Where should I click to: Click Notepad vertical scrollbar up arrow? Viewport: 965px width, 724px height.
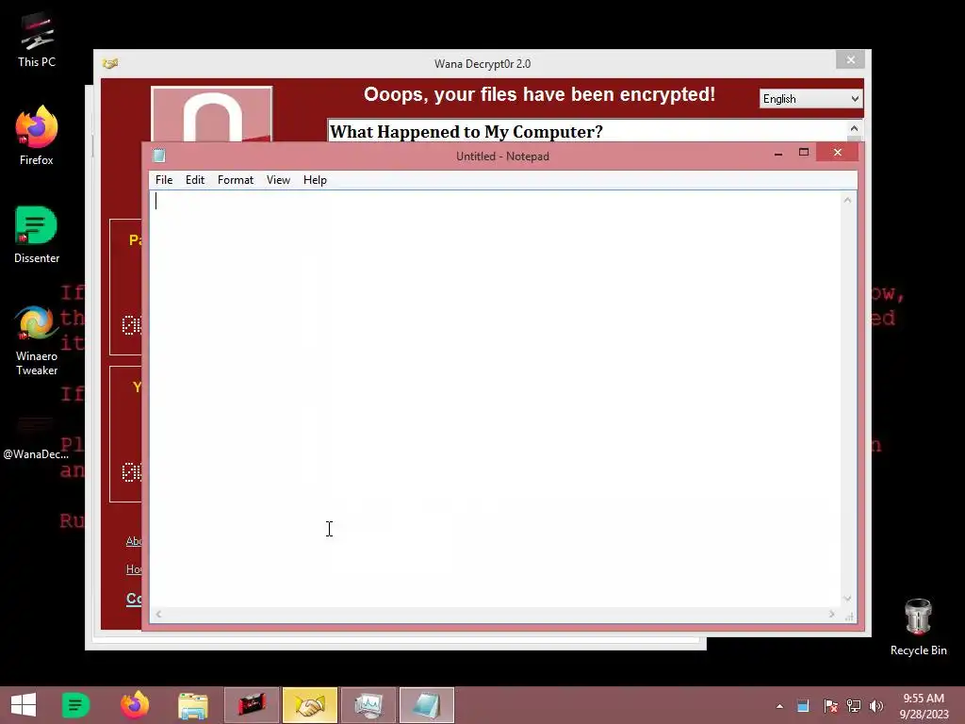tap(847, 200)
